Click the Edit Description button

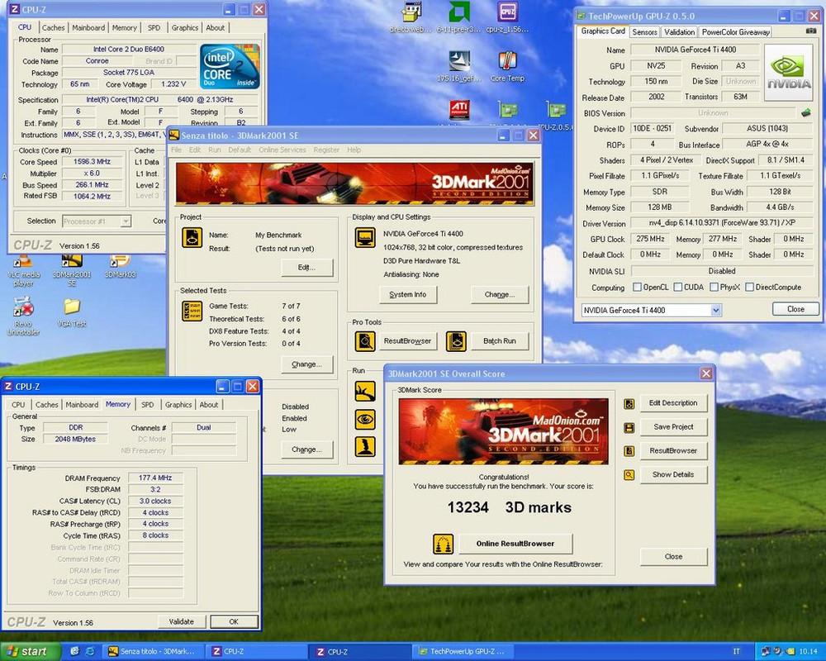[673, 403]
